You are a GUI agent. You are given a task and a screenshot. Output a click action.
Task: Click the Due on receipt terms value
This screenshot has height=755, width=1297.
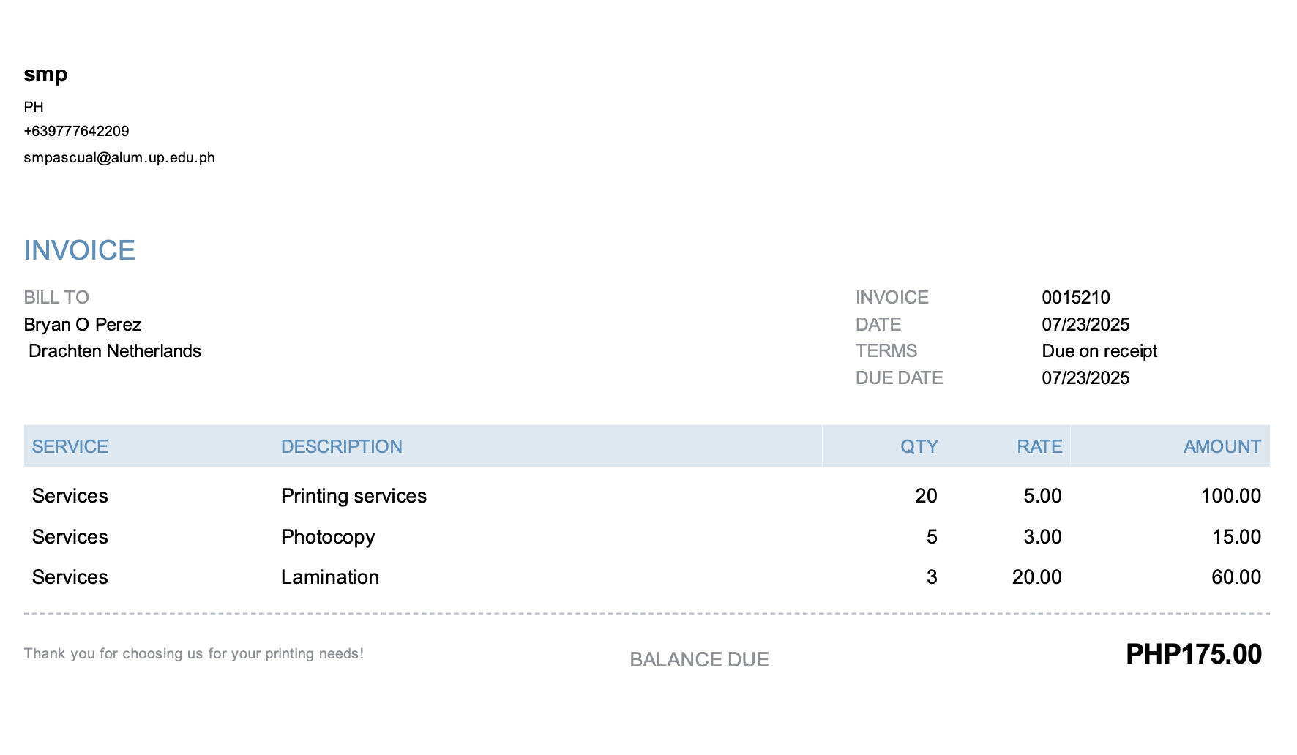tap(1099, 351)
